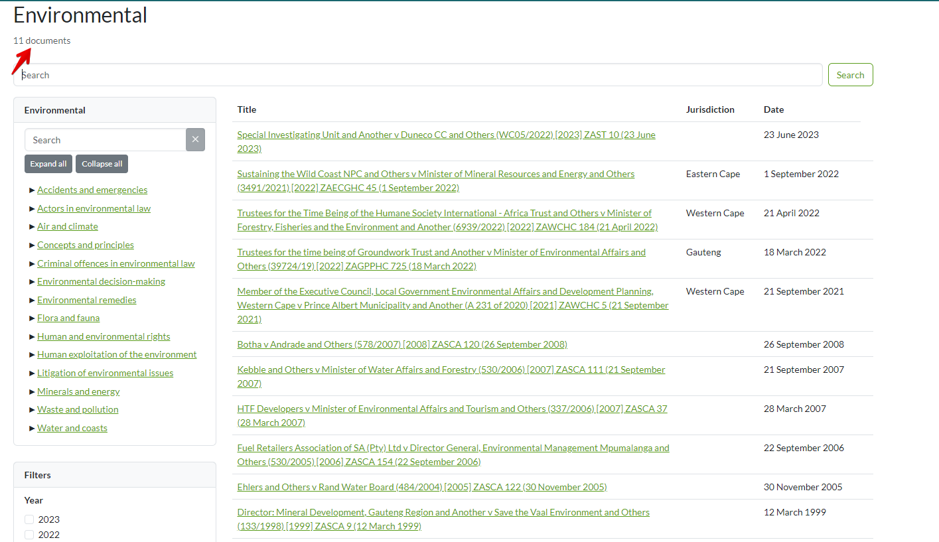Open Sustaining the Wild Coast NPC case
Screen dimensions: 939x542
[x=435, y=174]
